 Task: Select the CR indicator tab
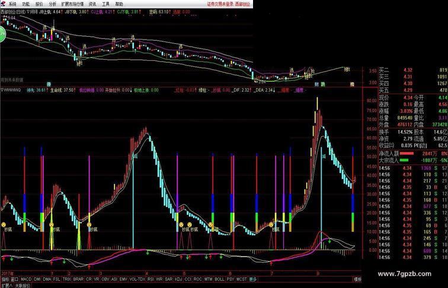click(x=89, y=279)
